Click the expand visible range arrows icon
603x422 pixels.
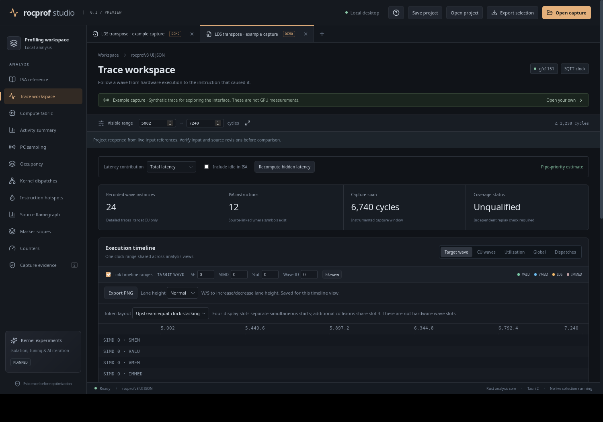(248, 123)
